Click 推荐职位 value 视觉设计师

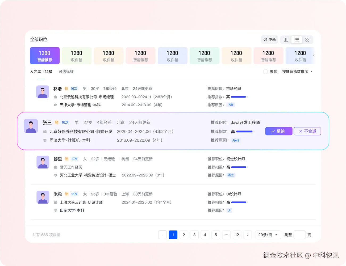[x=236, y=159]
